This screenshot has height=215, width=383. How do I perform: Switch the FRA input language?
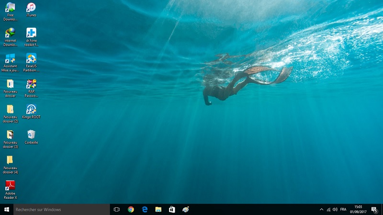click(x=343, y=209)
